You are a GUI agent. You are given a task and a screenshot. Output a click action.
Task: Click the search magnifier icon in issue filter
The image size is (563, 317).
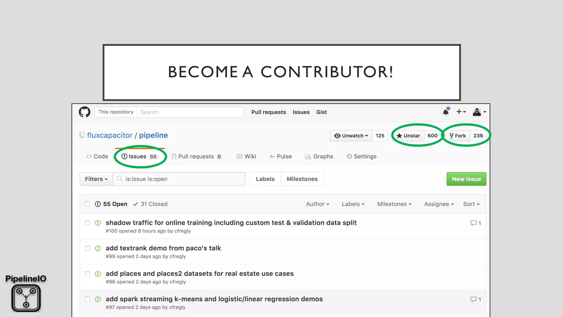pyautogui.click(x=120, y=179)
